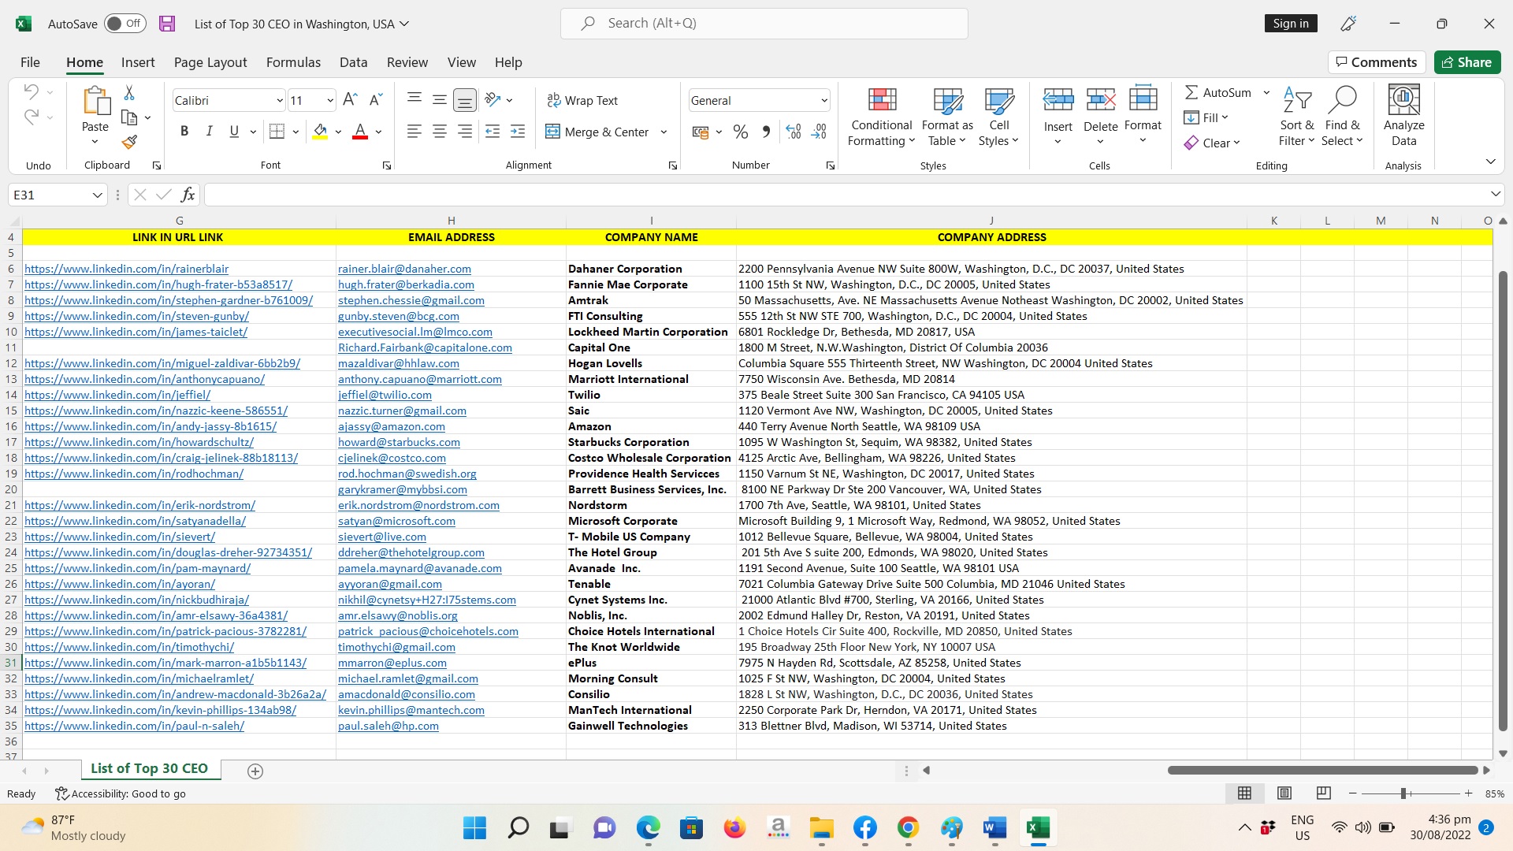Open rainer.blair@danaher.com email link
The height and width of the screenshot is (851, 1513).
[x=404, y=269]
